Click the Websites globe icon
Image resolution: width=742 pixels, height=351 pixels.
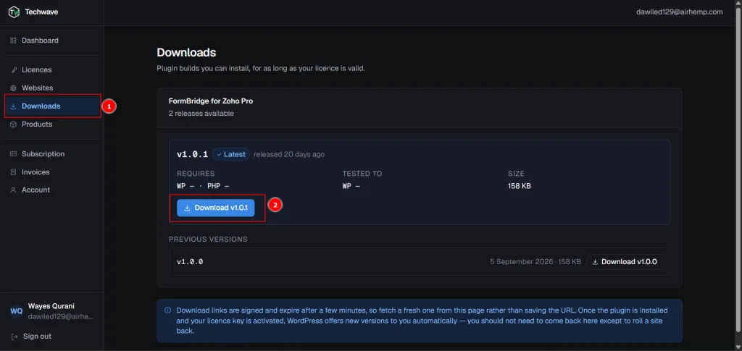pyautogui.click(x=13, y=88)
